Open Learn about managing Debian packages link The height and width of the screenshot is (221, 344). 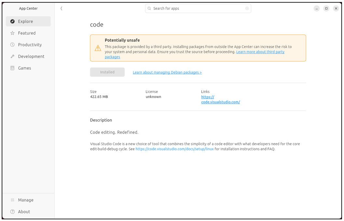167,72
